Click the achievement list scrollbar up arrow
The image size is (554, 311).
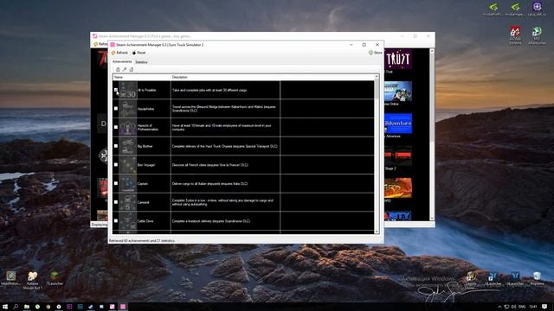377,77
